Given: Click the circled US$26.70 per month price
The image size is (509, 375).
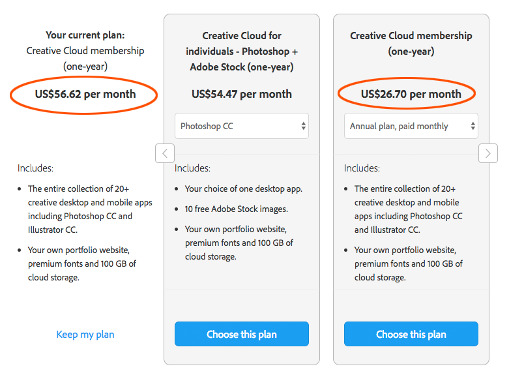Looking at the screenshot, I should tap(411, 94).
